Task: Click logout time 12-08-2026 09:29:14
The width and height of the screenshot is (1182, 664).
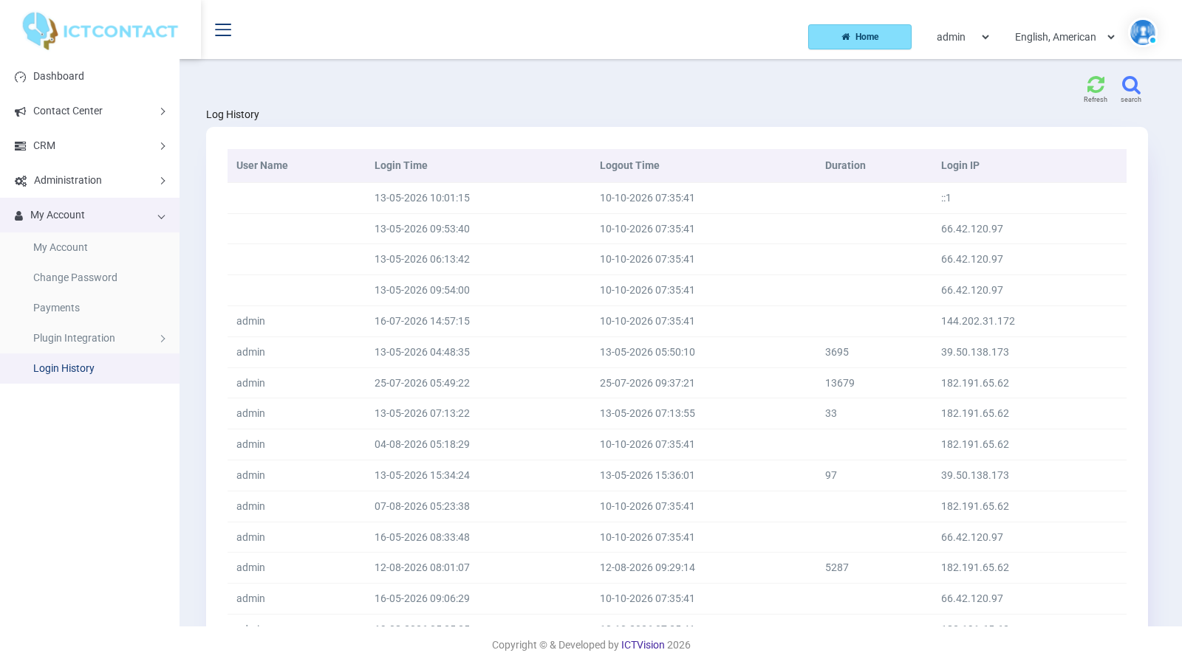Action: [647, 567]
